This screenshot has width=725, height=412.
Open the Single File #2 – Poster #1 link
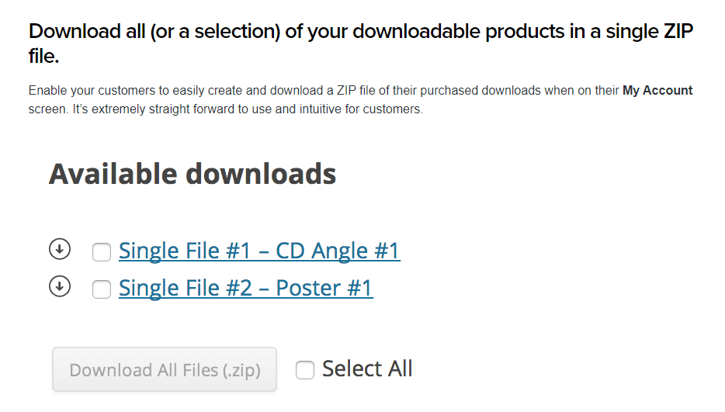point(246,289)
